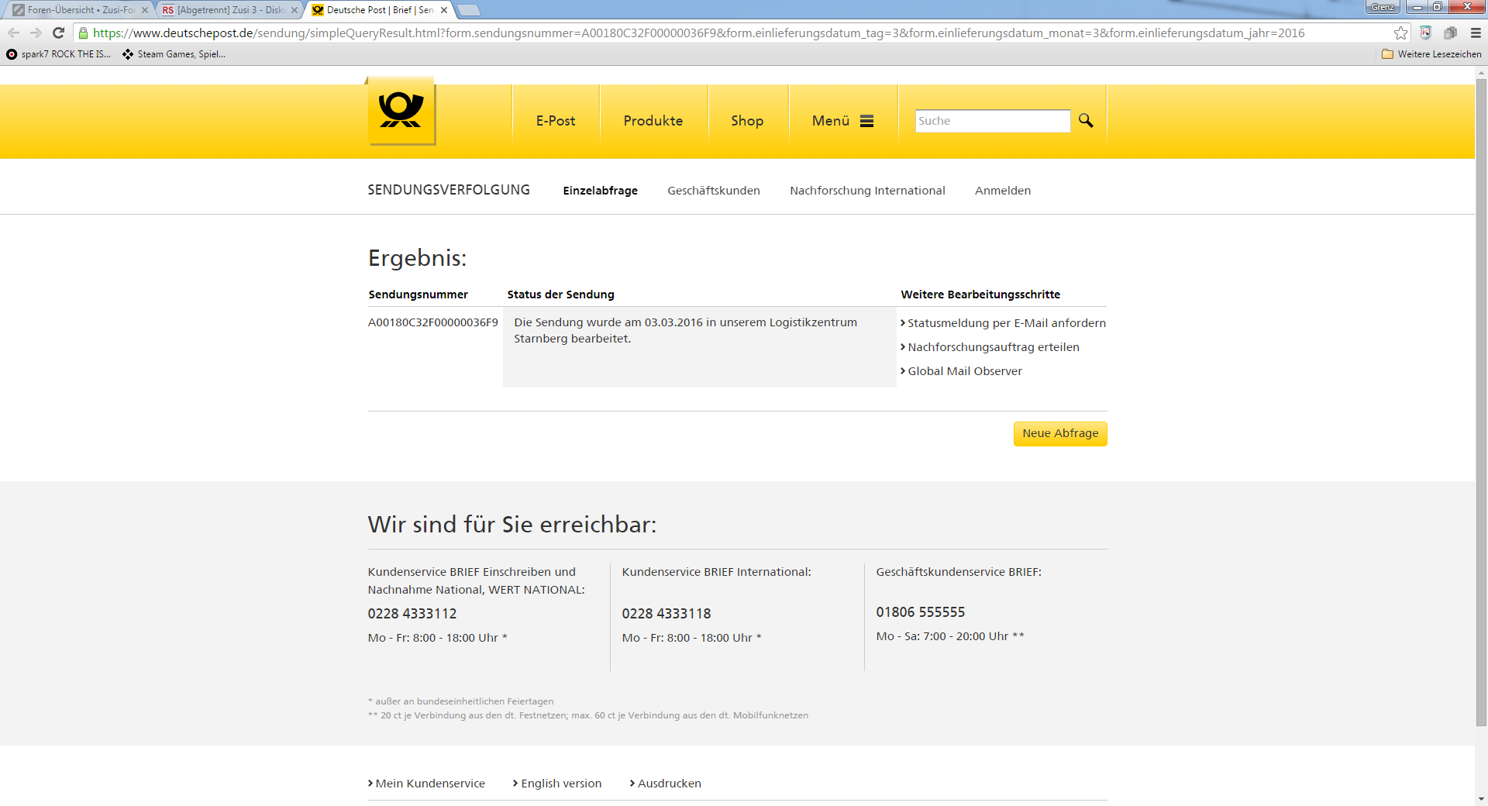The height and width of the screenshot is (806, 1488).
Task: Click the Sendungsnummer column header
Action: 418,294
